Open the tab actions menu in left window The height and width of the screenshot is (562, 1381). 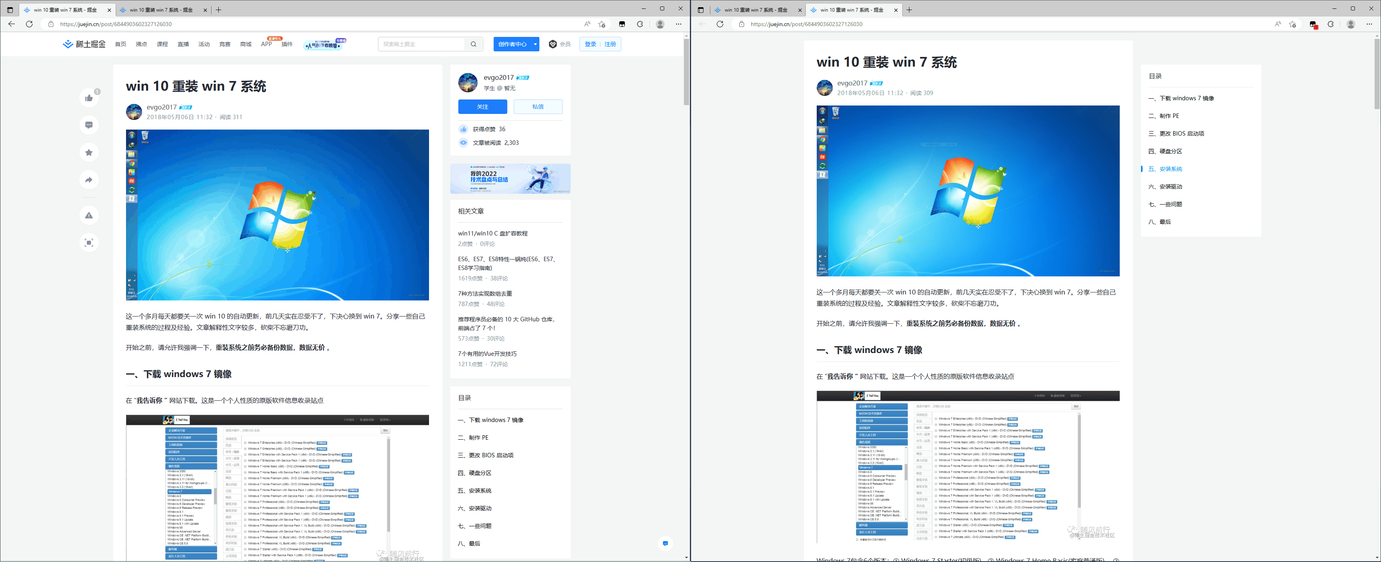pos(10,10)
